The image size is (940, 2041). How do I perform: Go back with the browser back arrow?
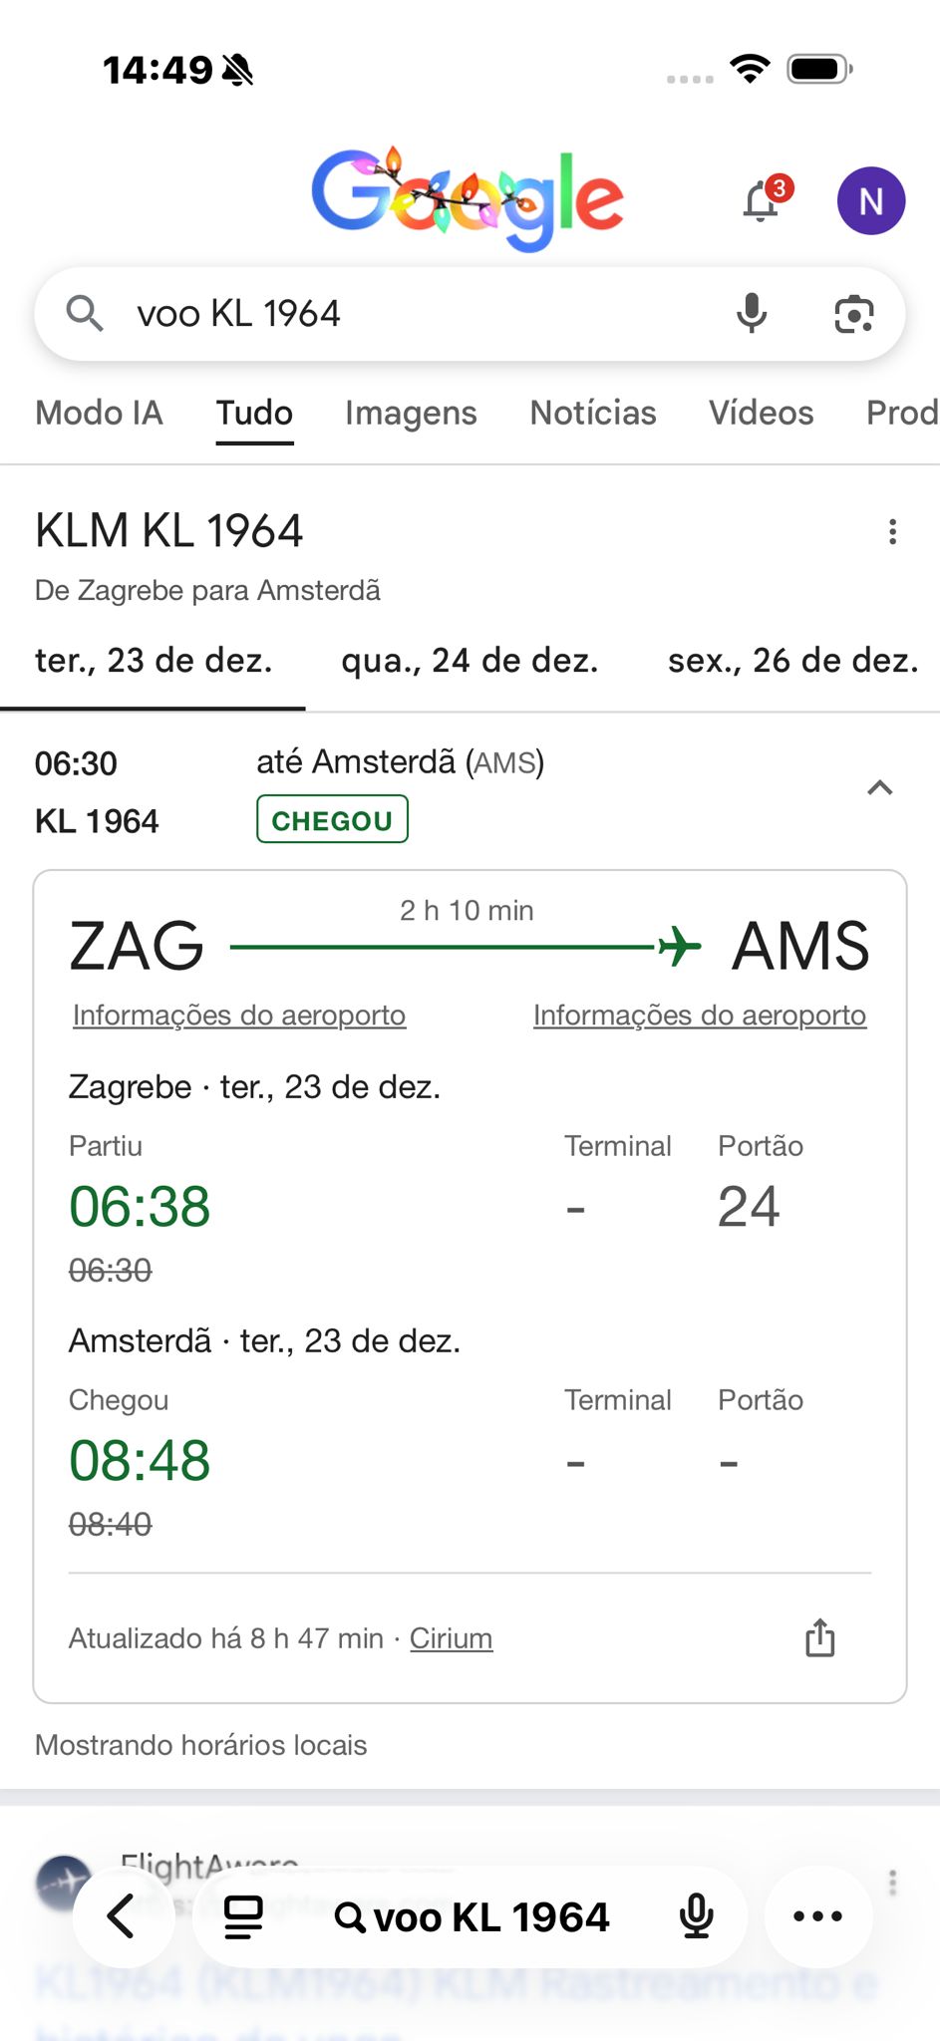pos(122,1915)
